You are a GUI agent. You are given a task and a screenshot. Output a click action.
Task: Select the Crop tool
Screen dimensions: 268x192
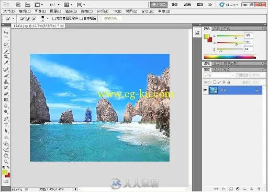pyautogui.click(x=6, y=57)
